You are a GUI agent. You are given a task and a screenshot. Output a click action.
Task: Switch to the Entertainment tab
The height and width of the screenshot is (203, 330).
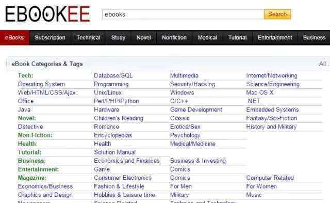click(275, 38)
